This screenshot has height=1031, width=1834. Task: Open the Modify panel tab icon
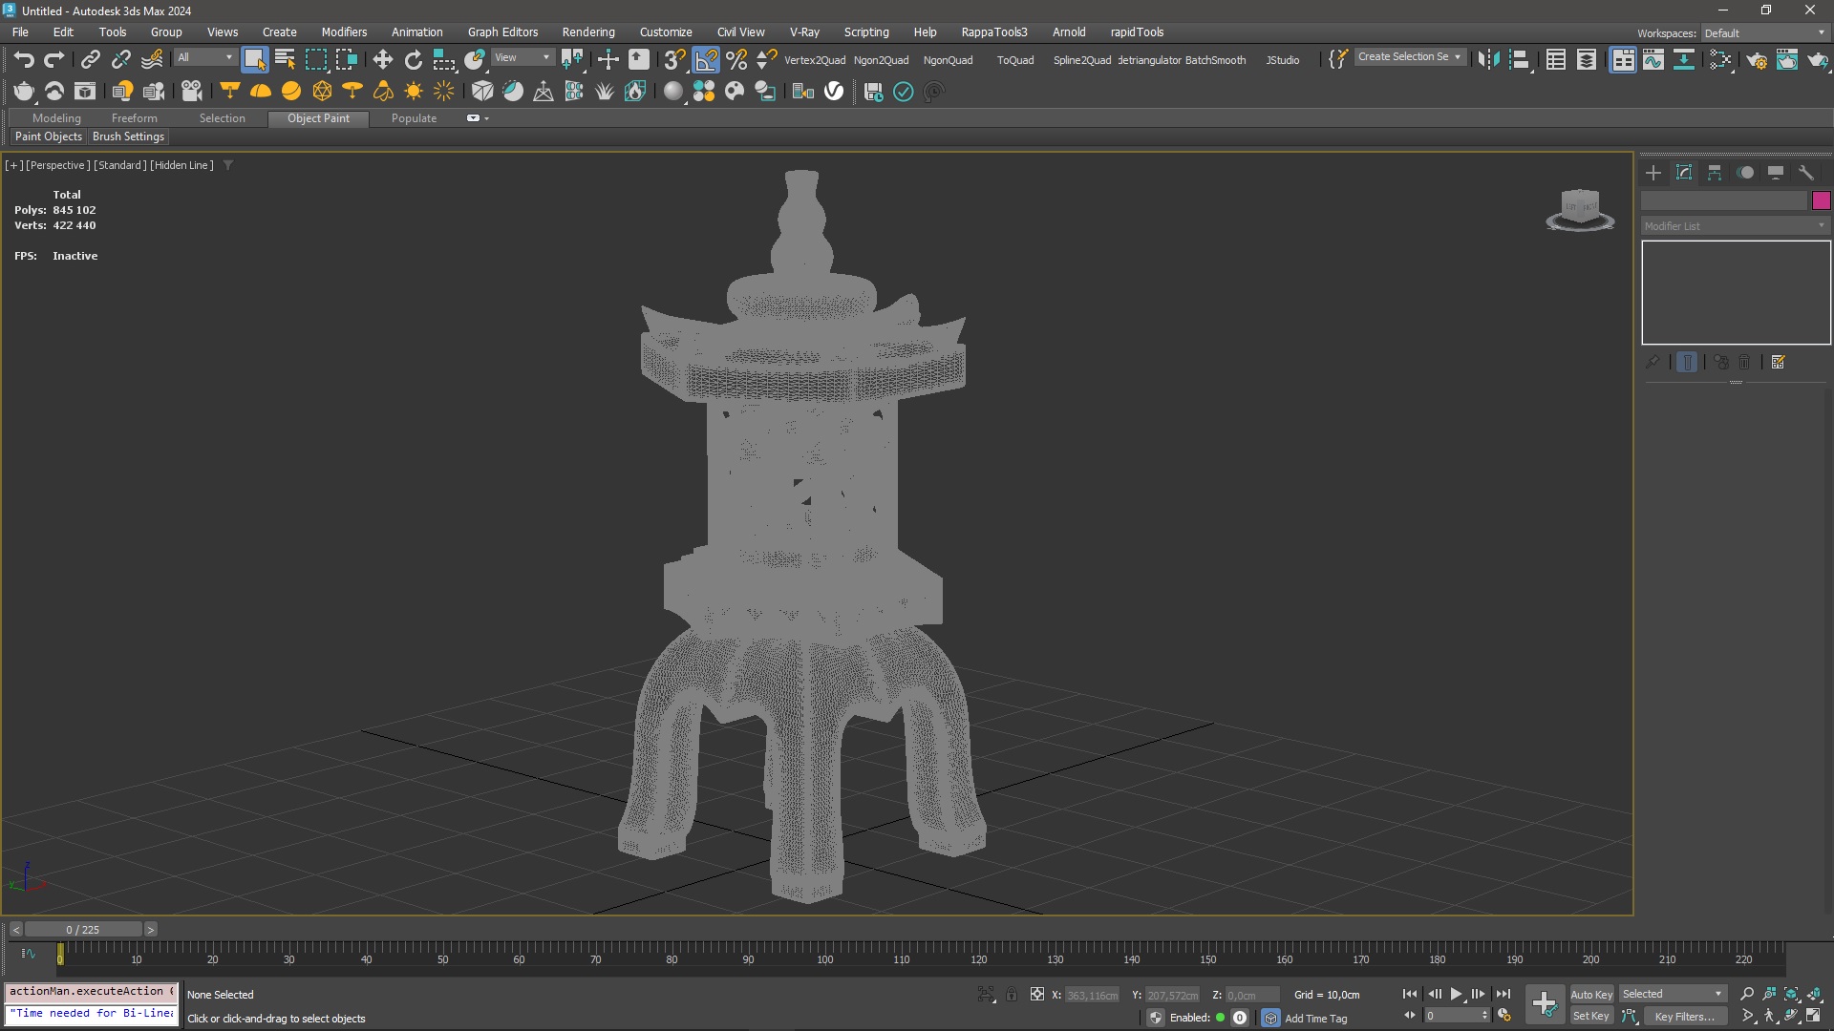pyautogui.click(x=1684, y=173)
